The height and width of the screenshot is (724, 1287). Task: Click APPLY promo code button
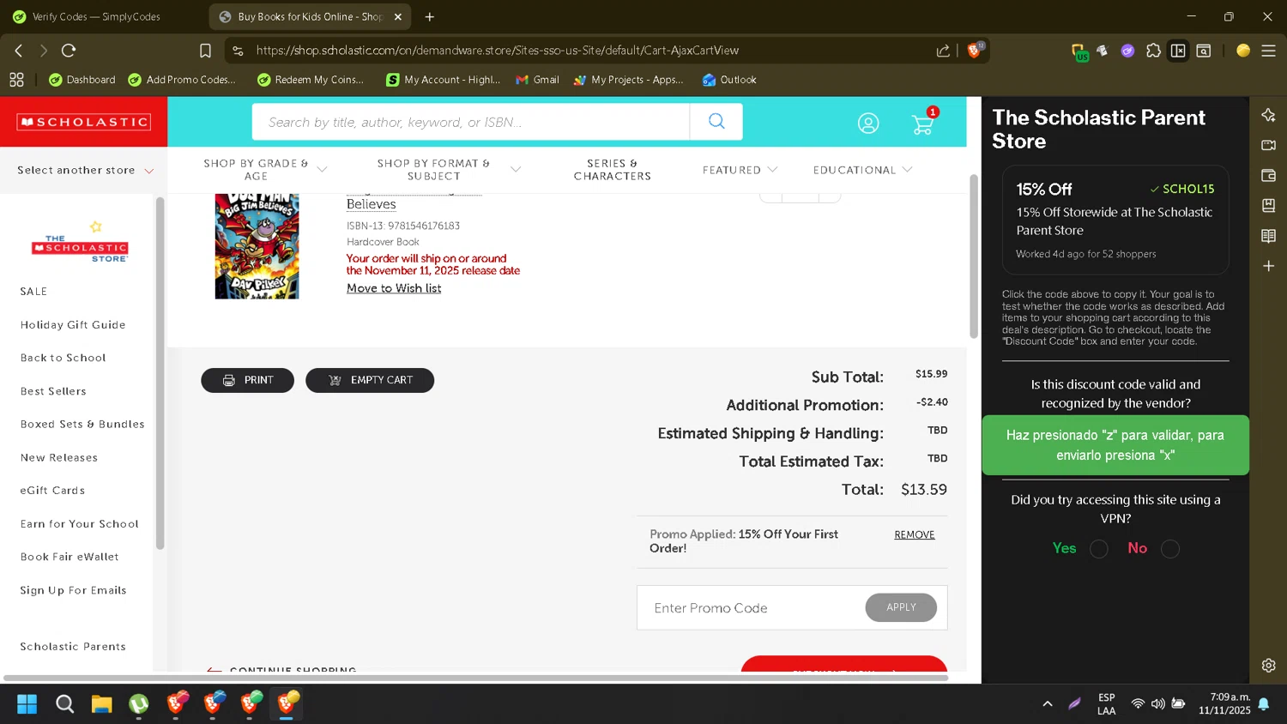901,607
